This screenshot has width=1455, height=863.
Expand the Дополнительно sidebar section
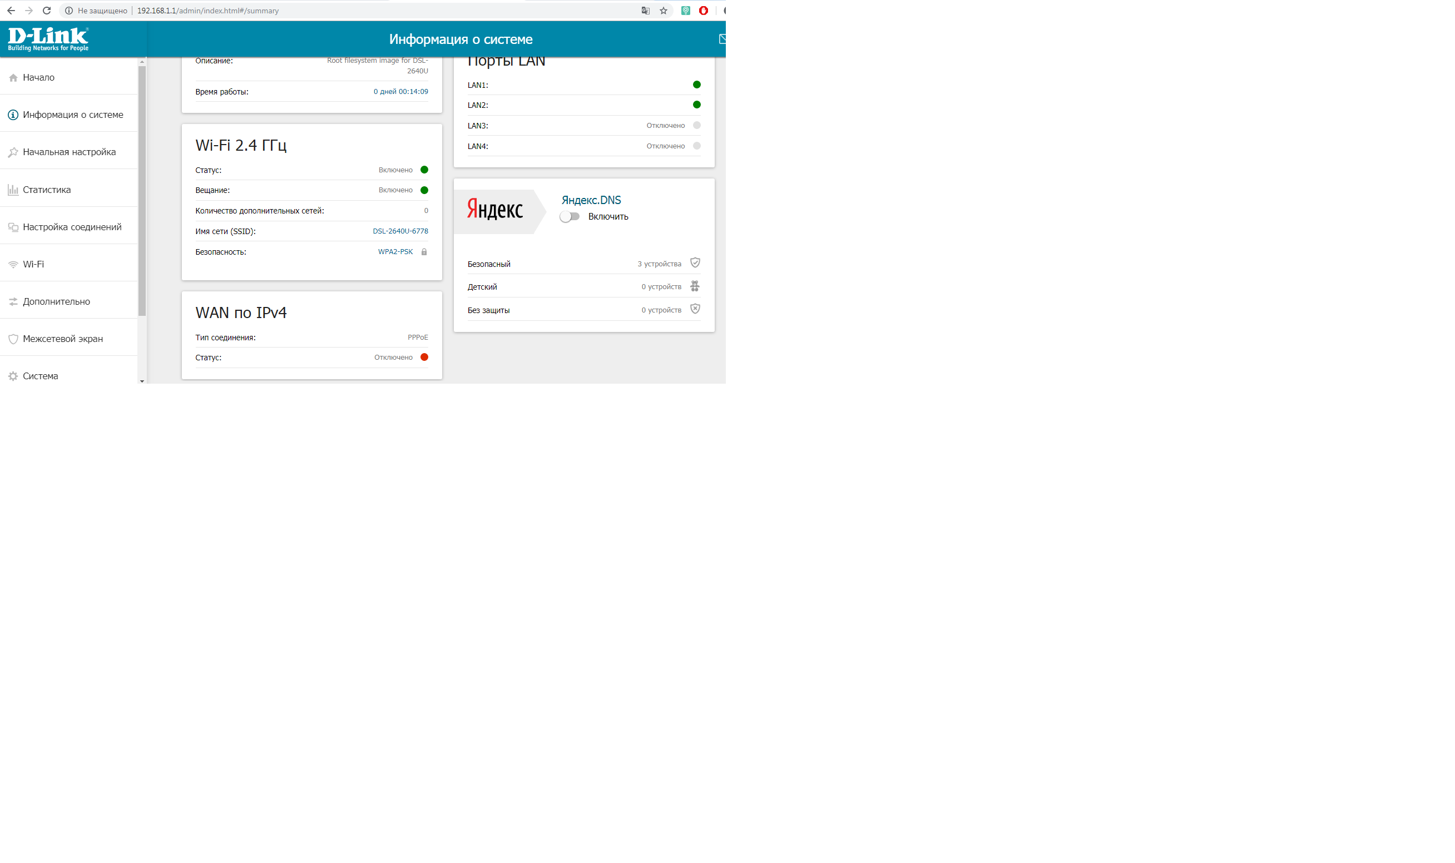point(56,301)
